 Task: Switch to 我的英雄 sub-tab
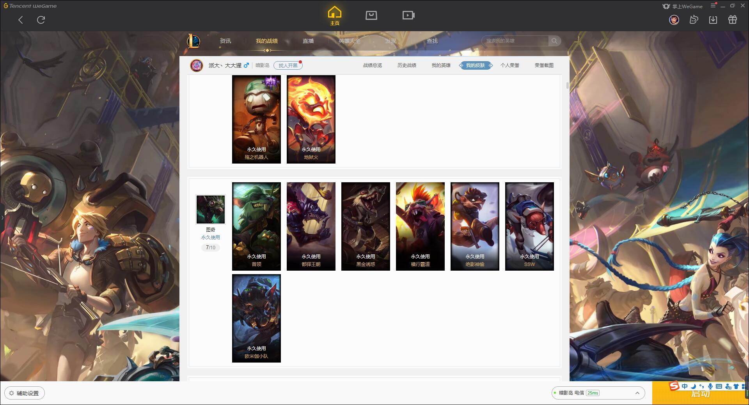[x=441, y=65]
